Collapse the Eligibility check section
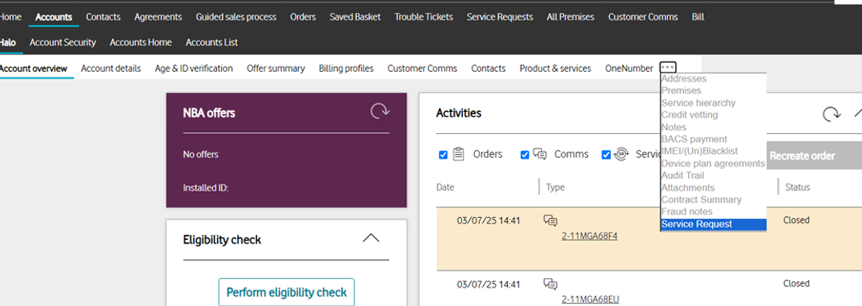 coord(371,238)
